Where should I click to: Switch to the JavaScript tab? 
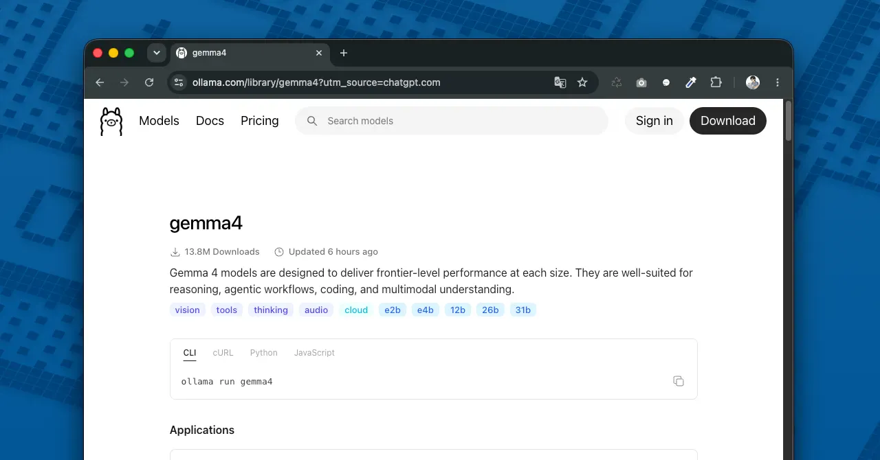point(314,353)
